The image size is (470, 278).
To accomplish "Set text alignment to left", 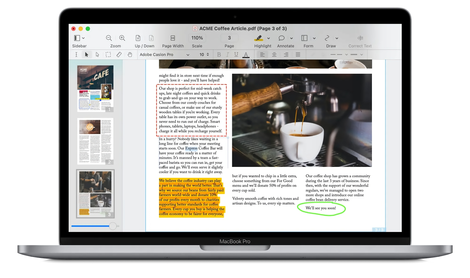I will tap(262, 54).
